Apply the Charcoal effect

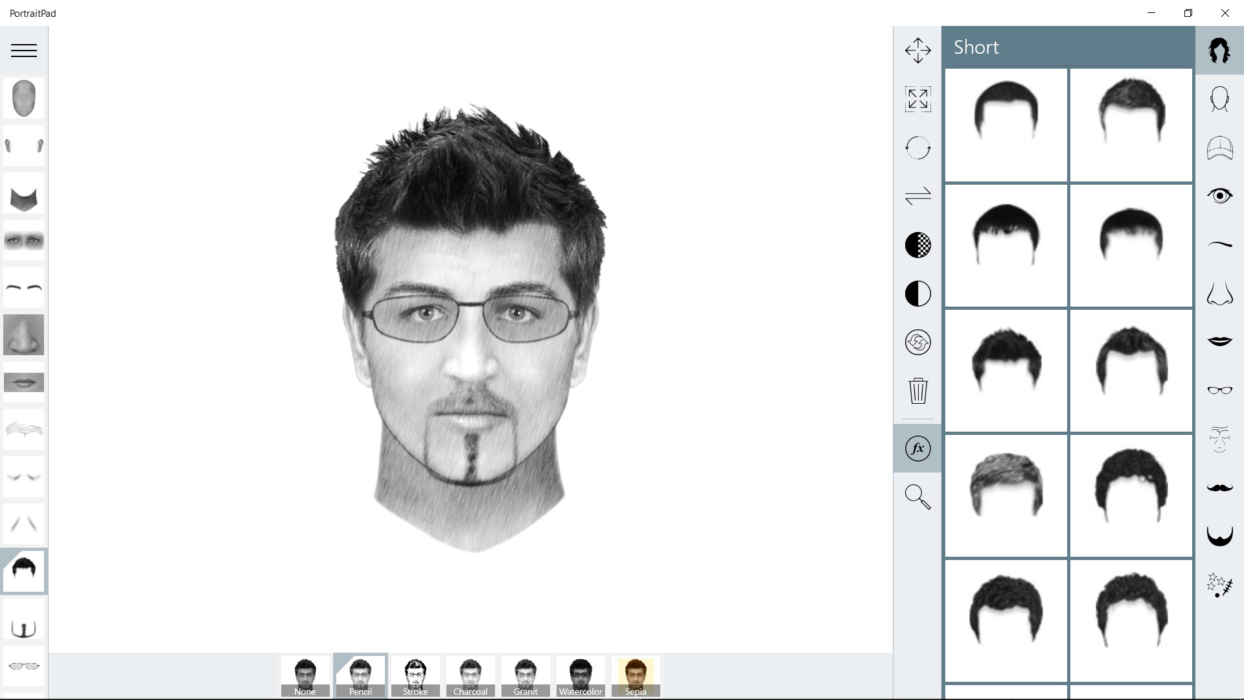click(x=470, y=677)
